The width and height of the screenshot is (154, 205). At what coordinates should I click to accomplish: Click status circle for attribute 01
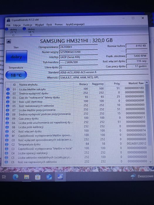(8, 89)
